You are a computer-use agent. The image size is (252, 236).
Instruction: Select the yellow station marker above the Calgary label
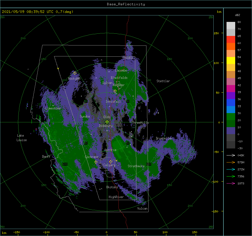pos(111,162)
